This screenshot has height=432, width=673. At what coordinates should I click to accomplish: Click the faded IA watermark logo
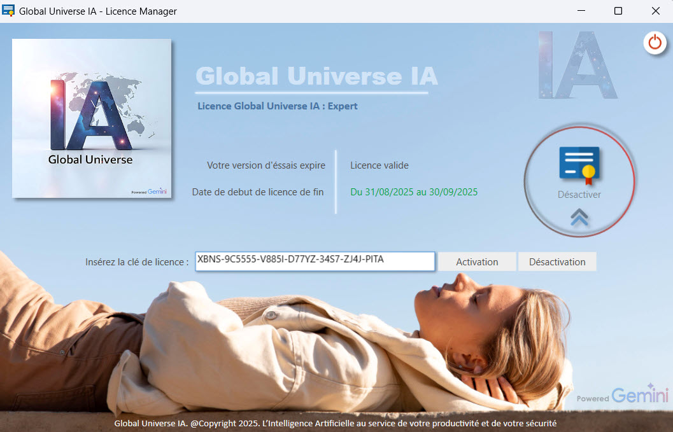click(x=577, y=64)
